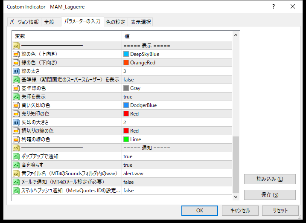Select the ===== 通知 ===== value cell
The width and height of the screenshot is (306, 223).
177,148
